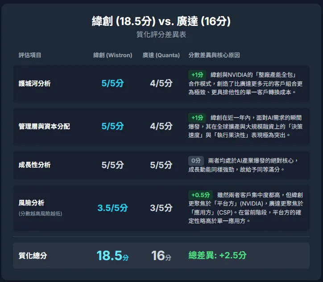This screenshot has height=282, width=323.
Task: Select the 風險分析 row label
Action: coord(31,203)
